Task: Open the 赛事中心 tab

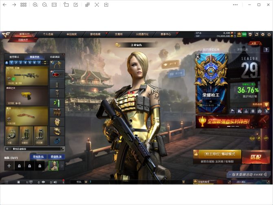Action: (165, 34)
